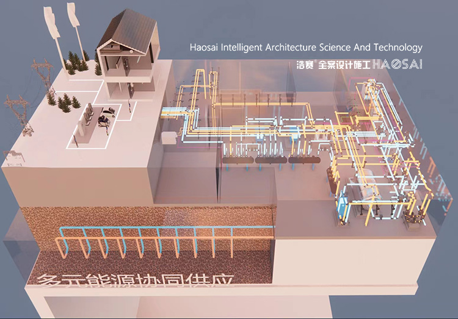The height and width of the screenshot is (319, 458).
Task: Open the Haosai Intelligent Architecture title text
Action: (306, 47)
